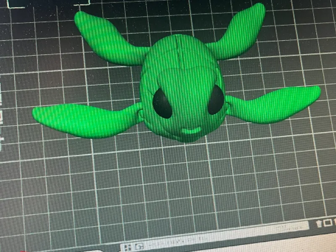Click the second square icon in bottom bar
The width and height of the screenshot is (336, 252).
[x=140, y=246]
